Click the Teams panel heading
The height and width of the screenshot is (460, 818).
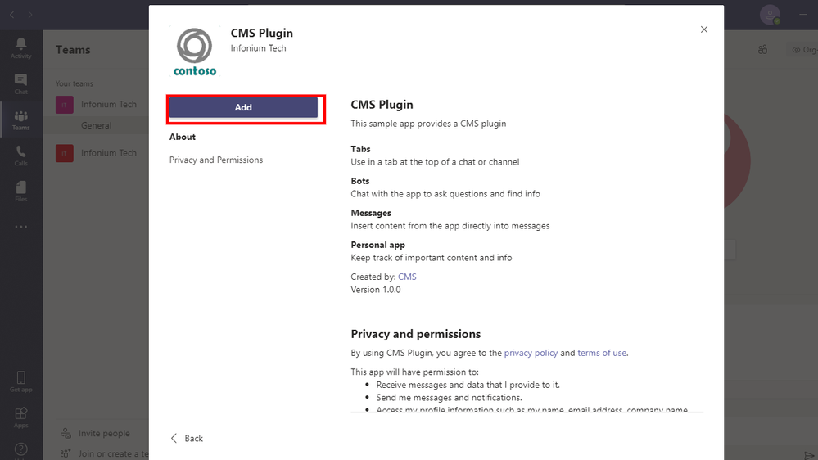tap(73, 50)
